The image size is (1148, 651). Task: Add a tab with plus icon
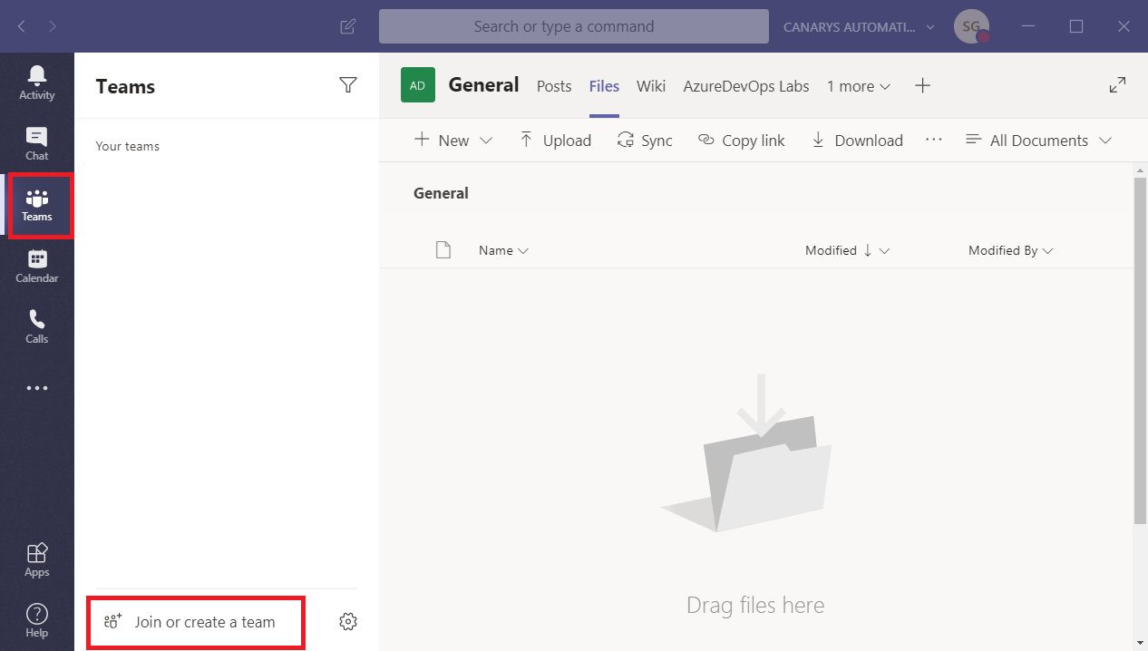click(922, 85)
